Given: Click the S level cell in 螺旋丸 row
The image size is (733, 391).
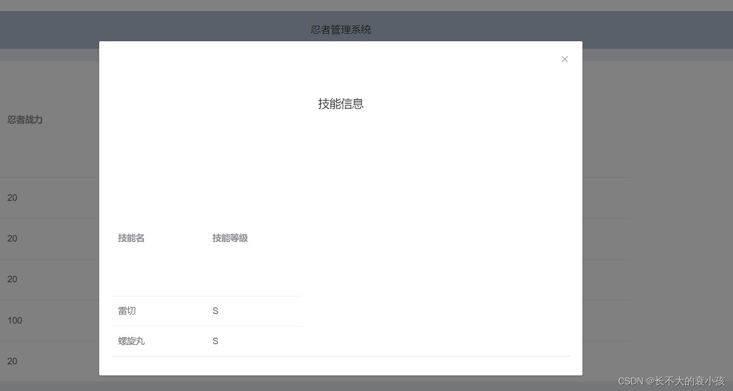Looking at the screenshot, I should [x=215, y=341].
